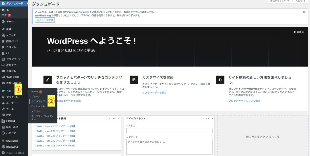Click the FileBird folder icon
This screenshot has height=156, width=310.
[x=3, y=121]
